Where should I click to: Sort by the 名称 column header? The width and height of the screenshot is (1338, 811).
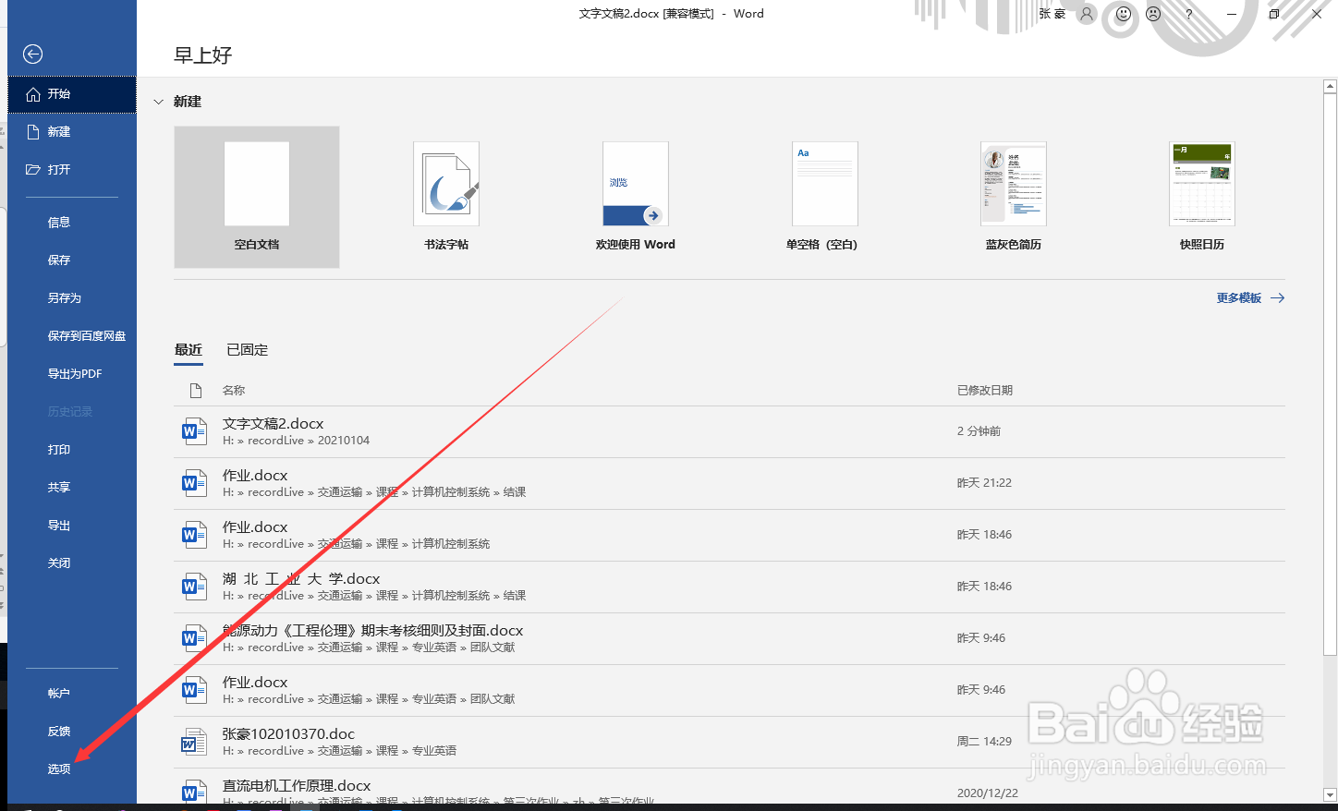[x=234, y=391]
